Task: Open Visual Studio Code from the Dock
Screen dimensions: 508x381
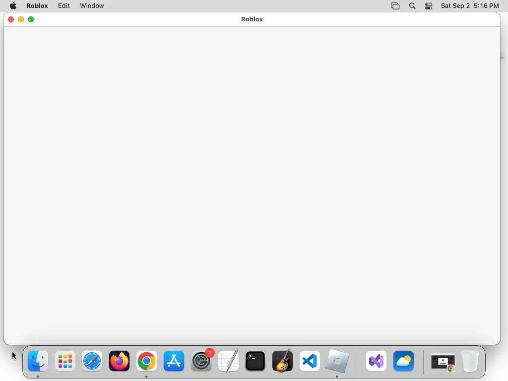Action: click(x=310, y=361)
